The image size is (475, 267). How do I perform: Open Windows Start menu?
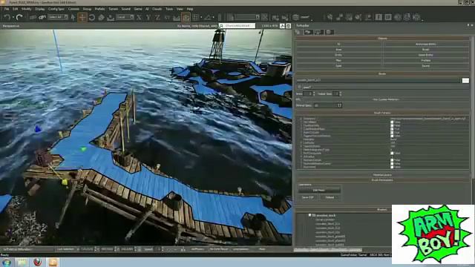(7, 262)
